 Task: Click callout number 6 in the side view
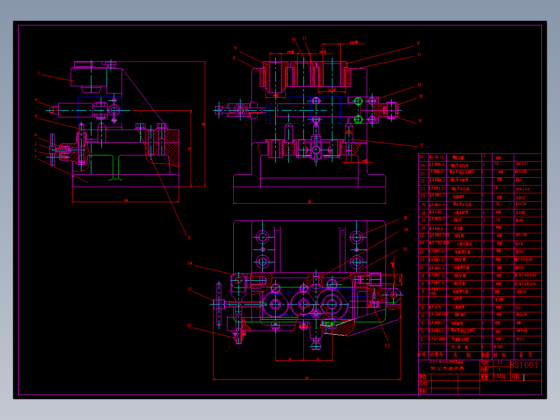pyautogui.click(x=36, y=100)
